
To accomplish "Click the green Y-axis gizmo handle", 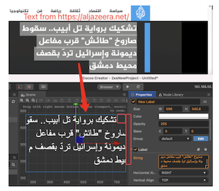I will point(76,104).
